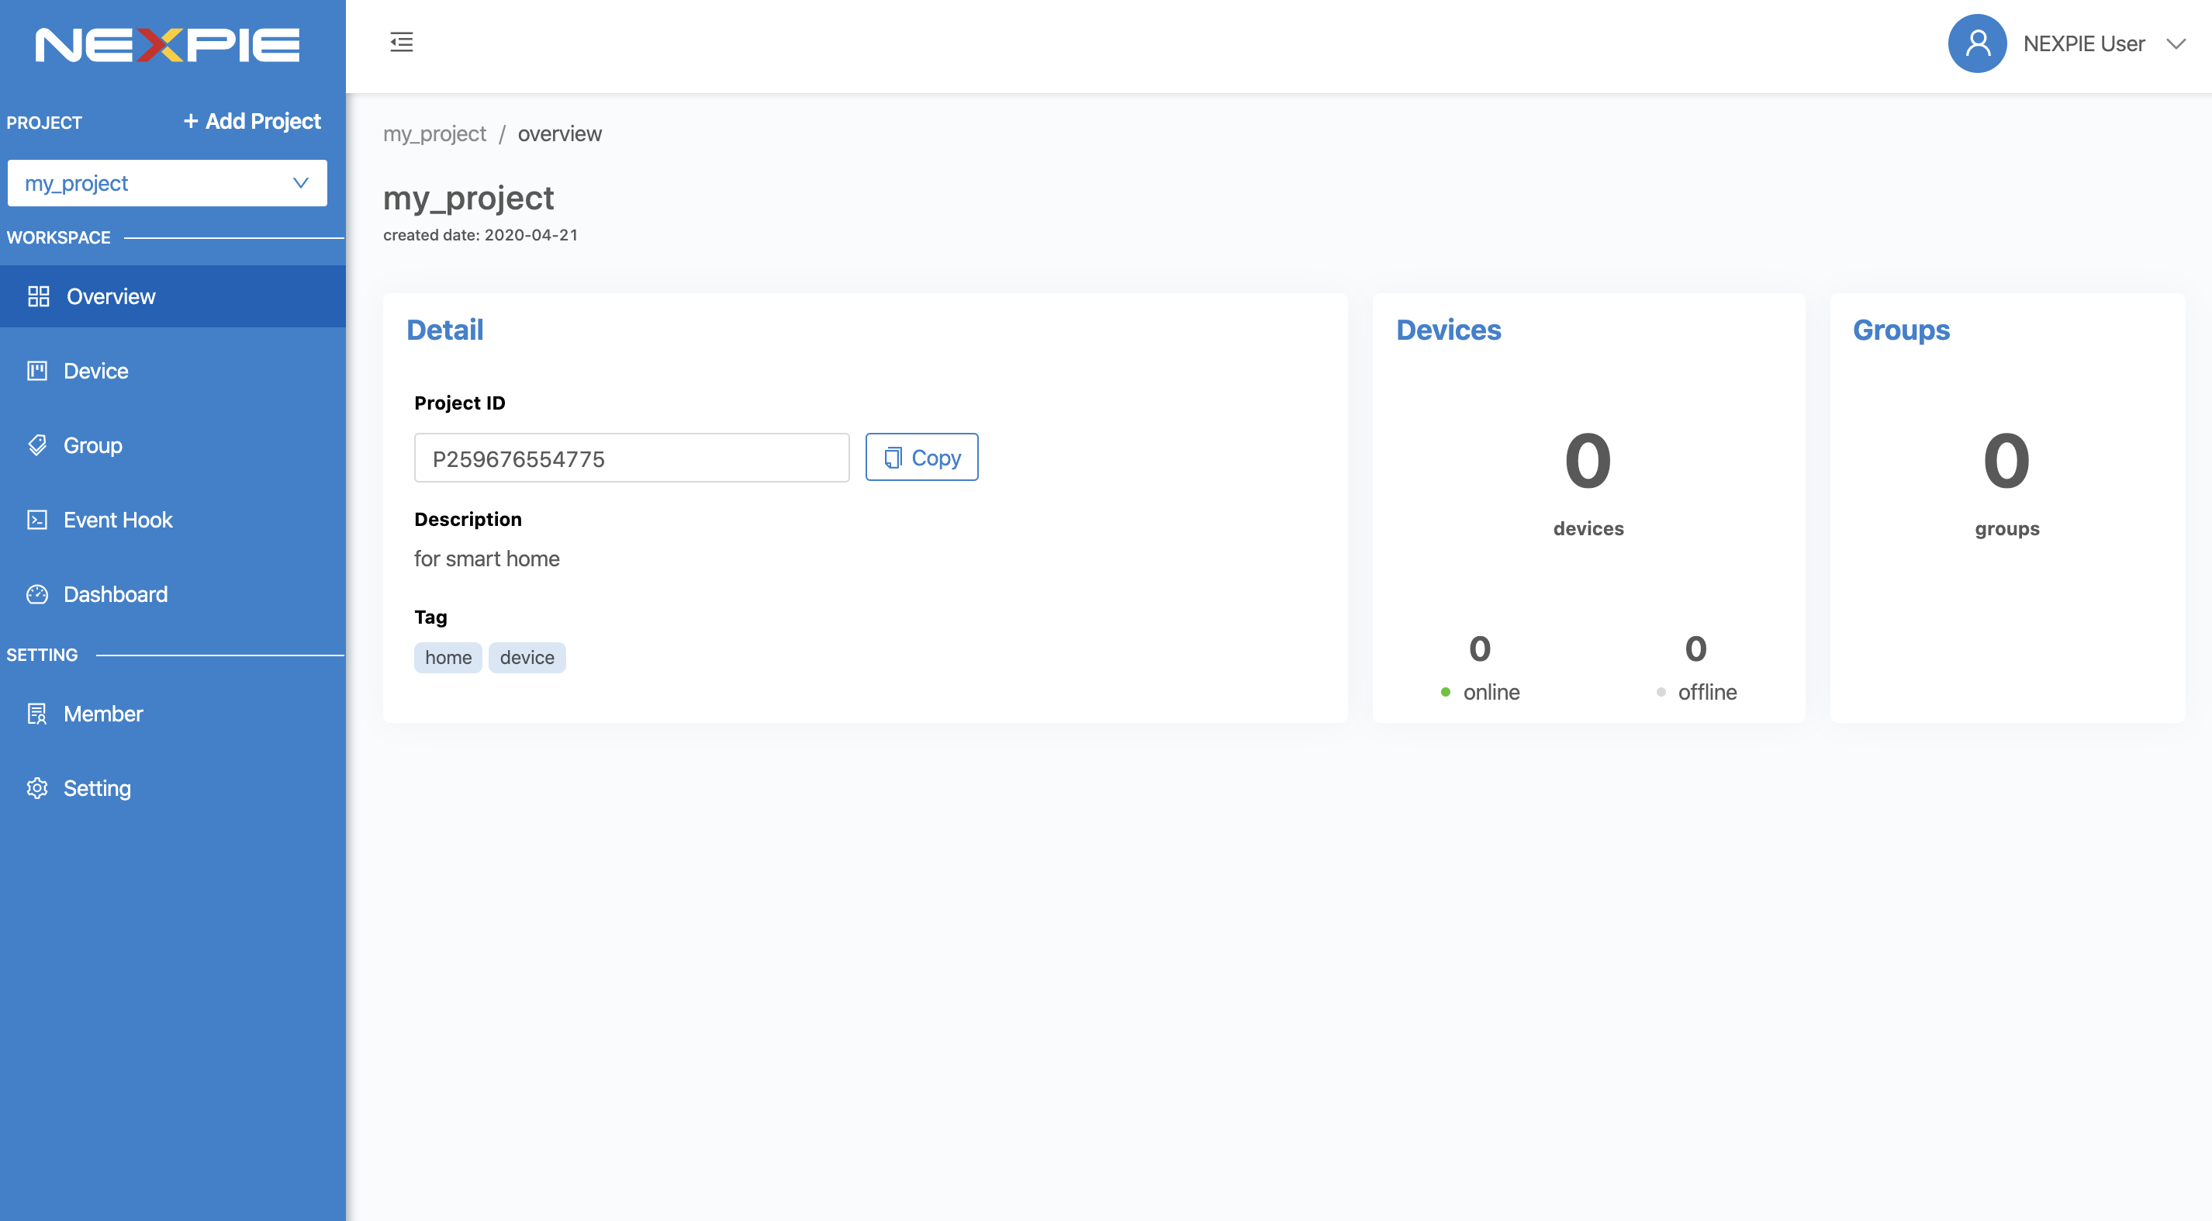Click the plus icon beside Add Project

click(191, 121)
